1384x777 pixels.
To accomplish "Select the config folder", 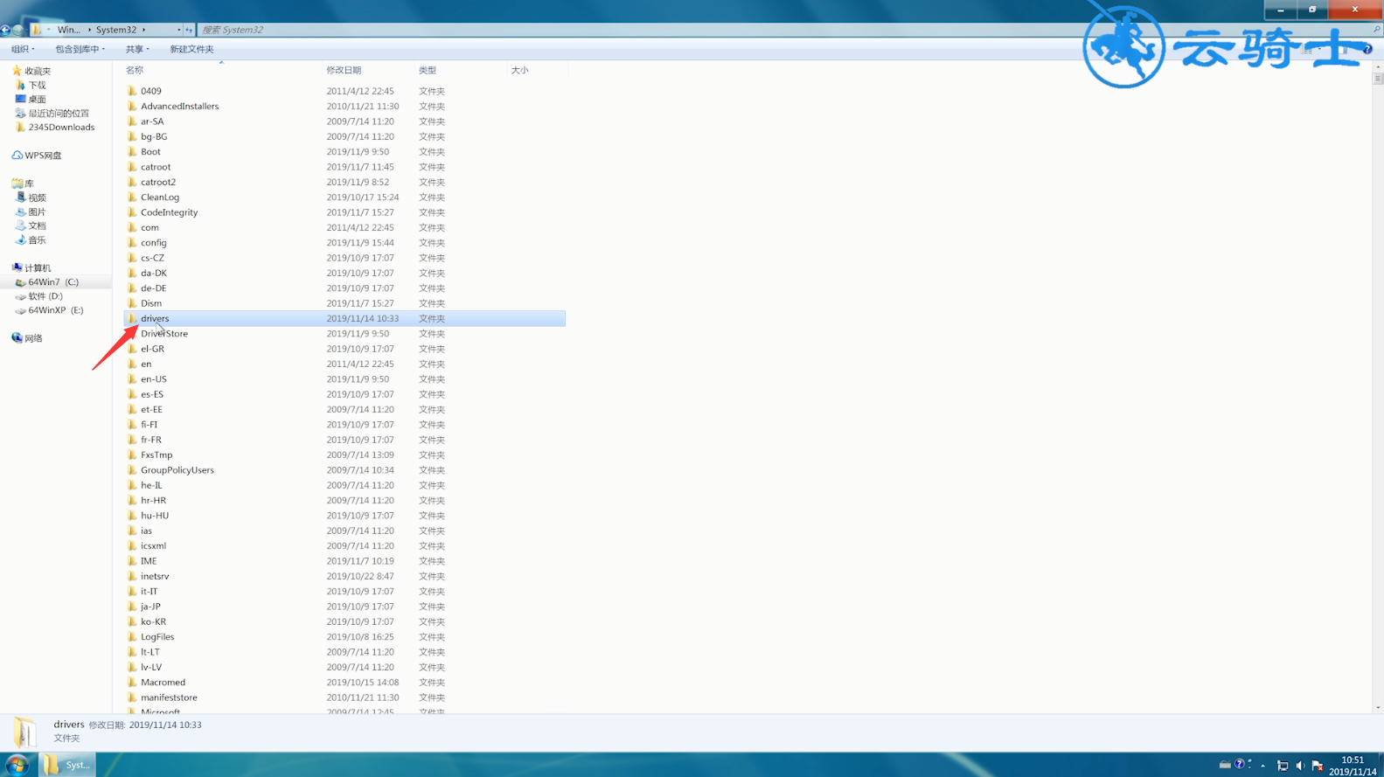I will pyautogui.click(x=154, y=242).
